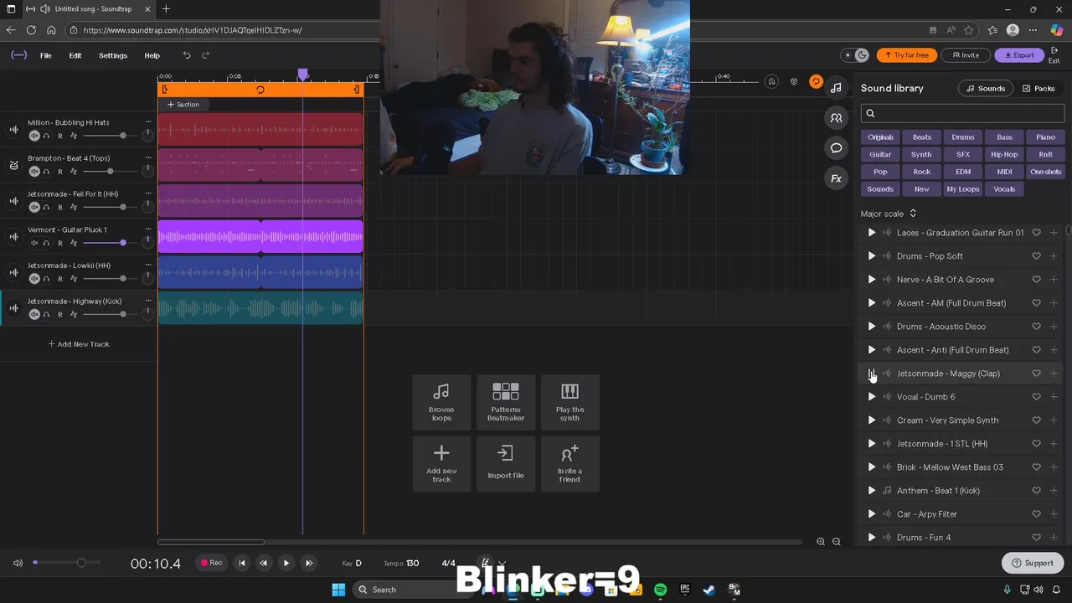Mute the Million - Bubbling Hi Hats track
This screenshot has height=603, width=1072.
coord(34,136)
